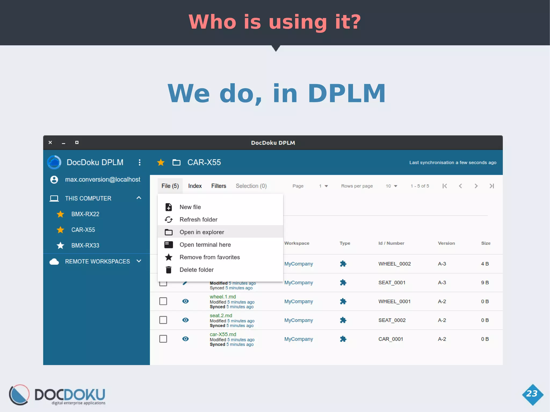Choose Open in explorer menu entry

click(220, 232)
